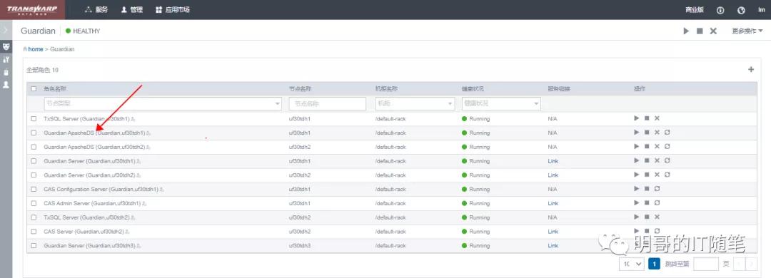Viewport: 771px width, 278px height.
Task: Check the TxSQL Server (Guardian,uf30tdh1) row
Action: (34, 119)
